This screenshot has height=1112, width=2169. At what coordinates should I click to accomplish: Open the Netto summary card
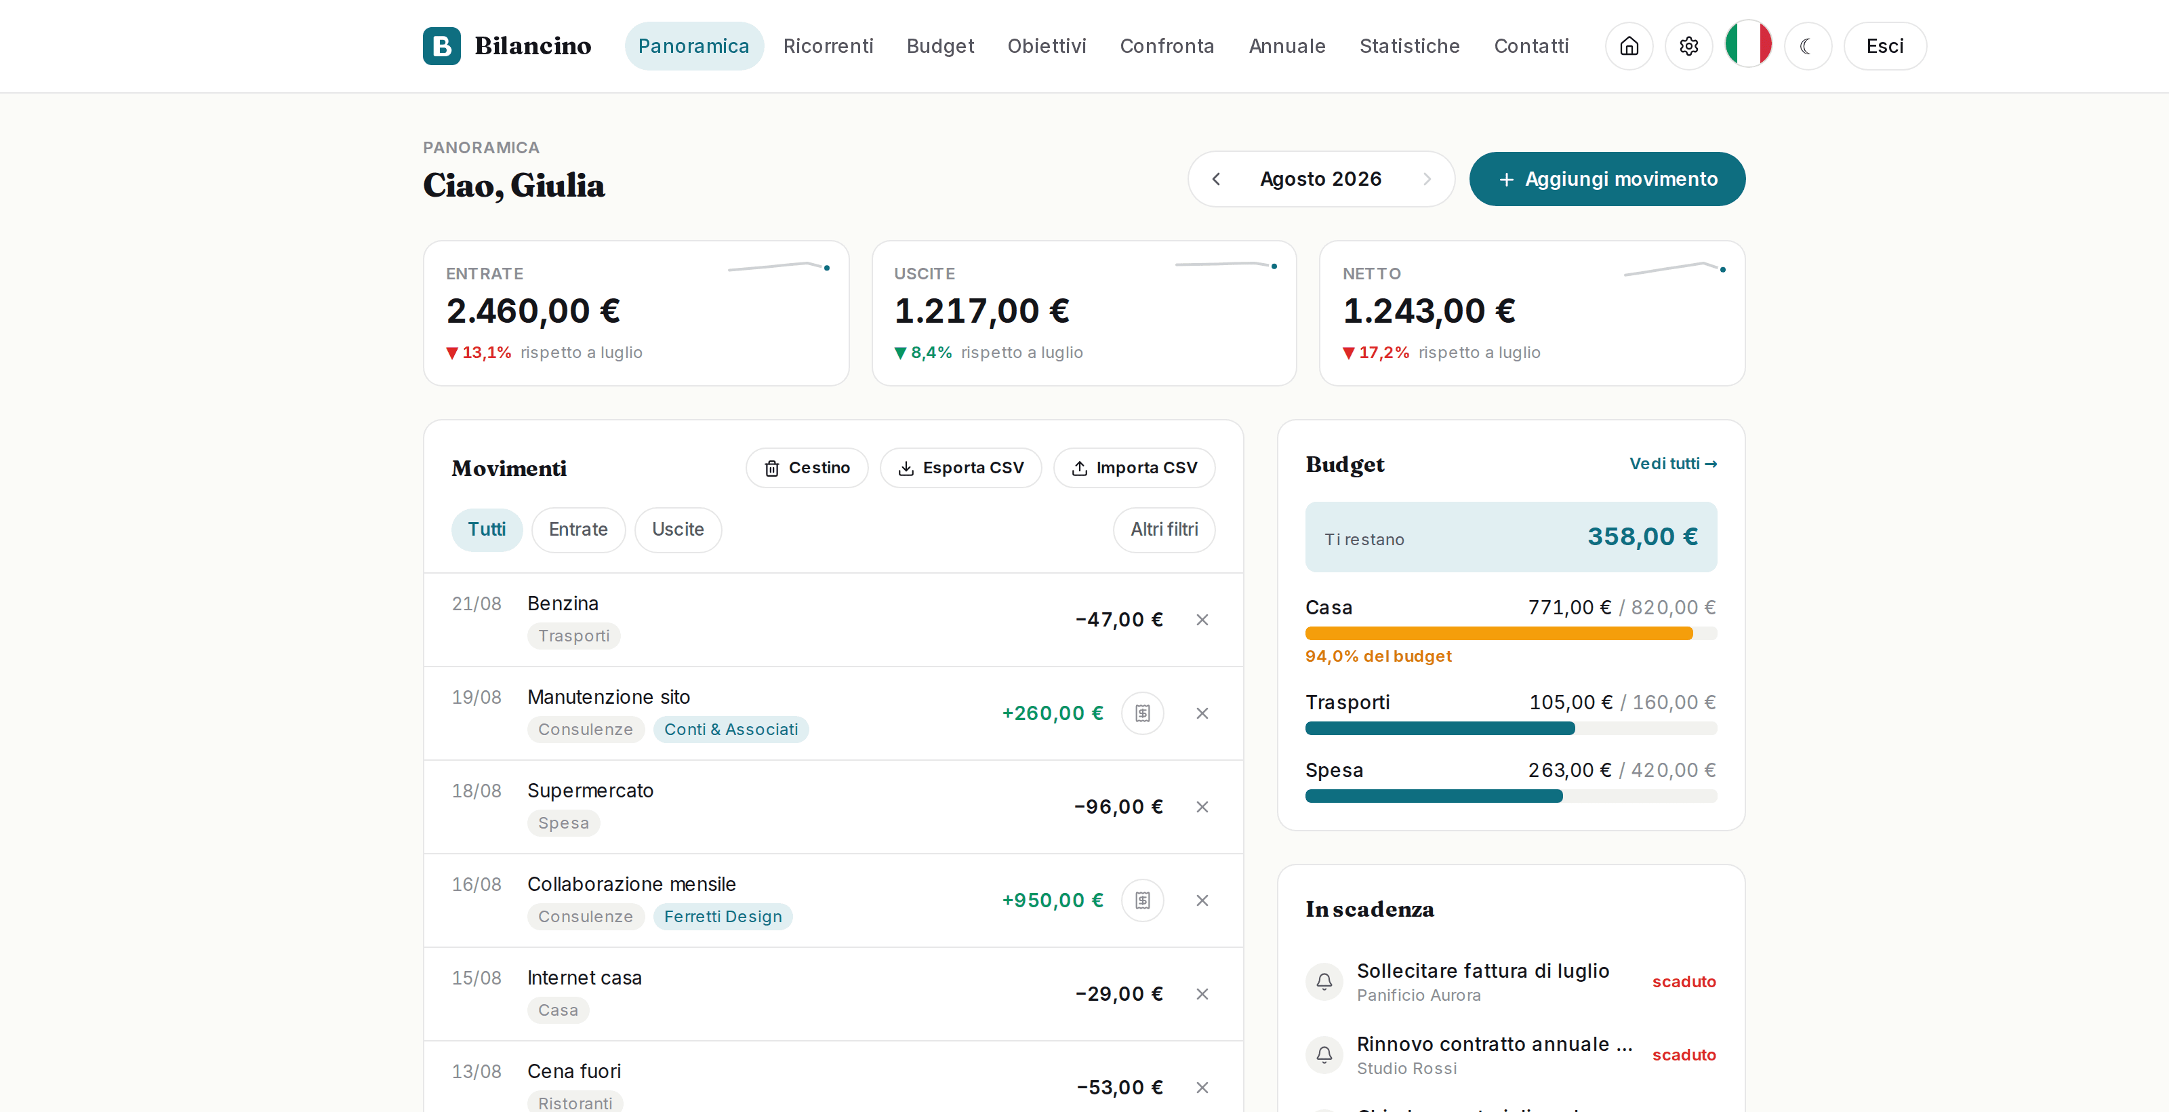tap(1532, 313)
